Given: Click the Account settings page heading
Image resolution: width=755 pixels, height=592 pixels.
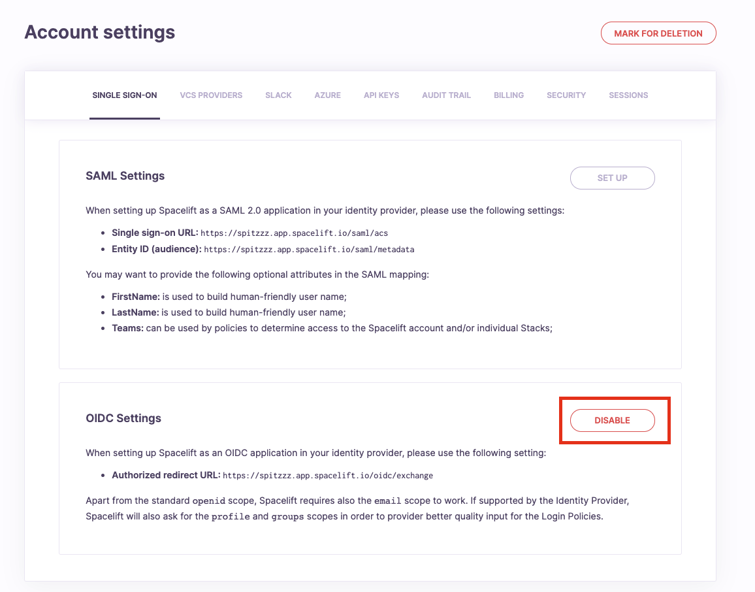Looking at the screenshot, I should click(100, 32).
